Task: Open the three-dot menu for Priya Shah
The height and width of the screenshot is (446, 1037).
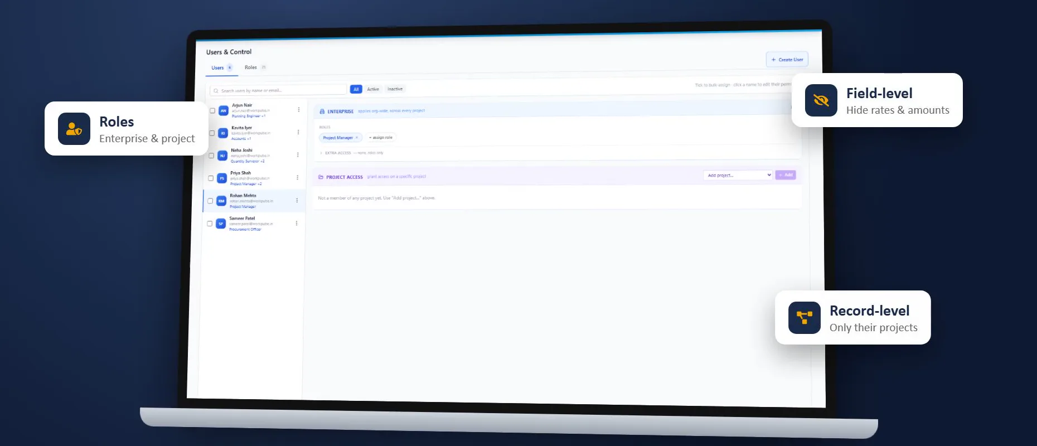Action: [297, 177]
